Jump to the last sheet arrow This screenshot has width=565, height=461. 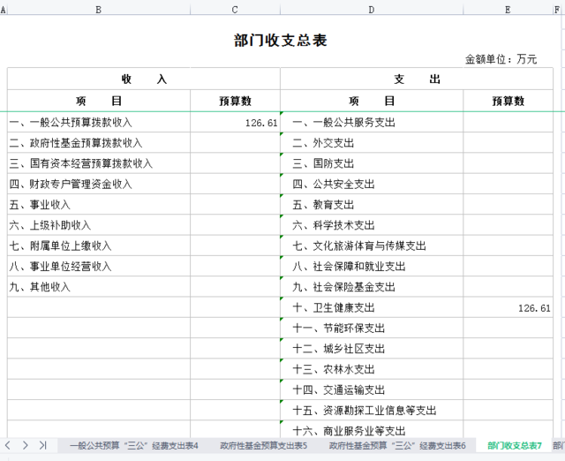coord(42,446)
